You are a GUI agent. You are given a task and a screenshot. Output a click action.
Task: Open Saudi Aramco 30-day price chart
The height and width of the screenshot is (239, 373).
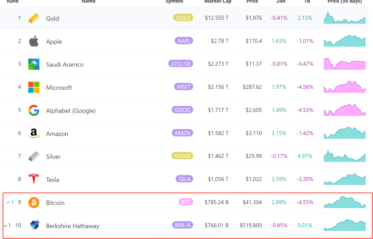coord(344,64)
